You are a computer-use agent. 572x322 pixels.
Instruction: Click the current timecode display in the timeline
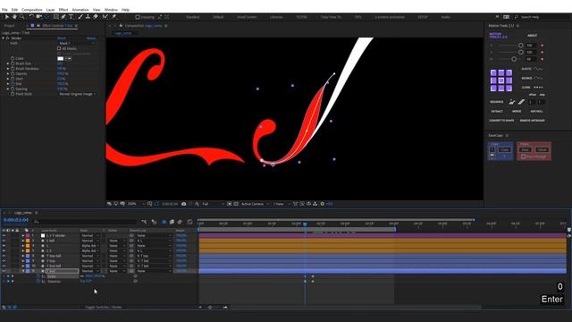coord(16,220)
